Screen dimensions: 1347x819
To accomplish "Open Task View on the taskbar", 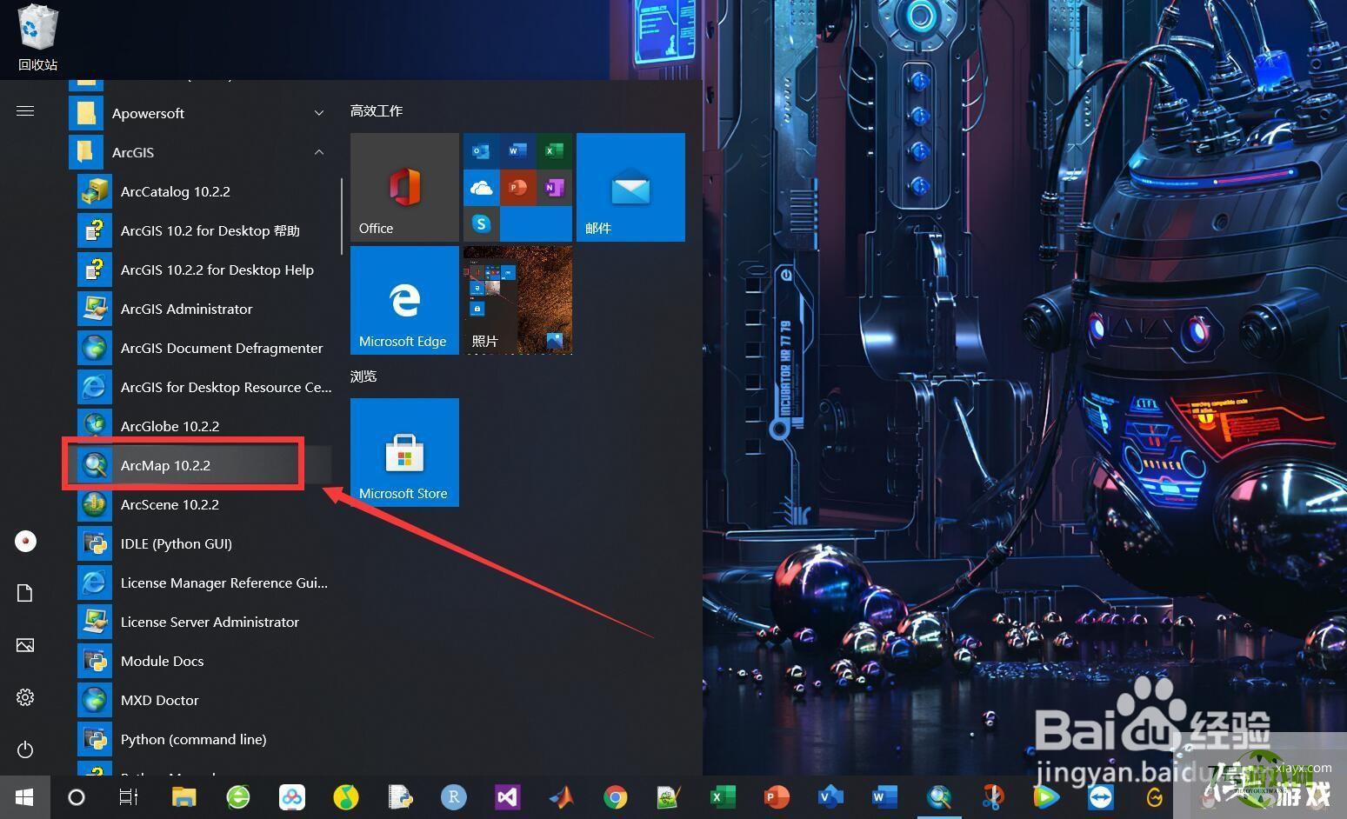I will coord(129,796).
